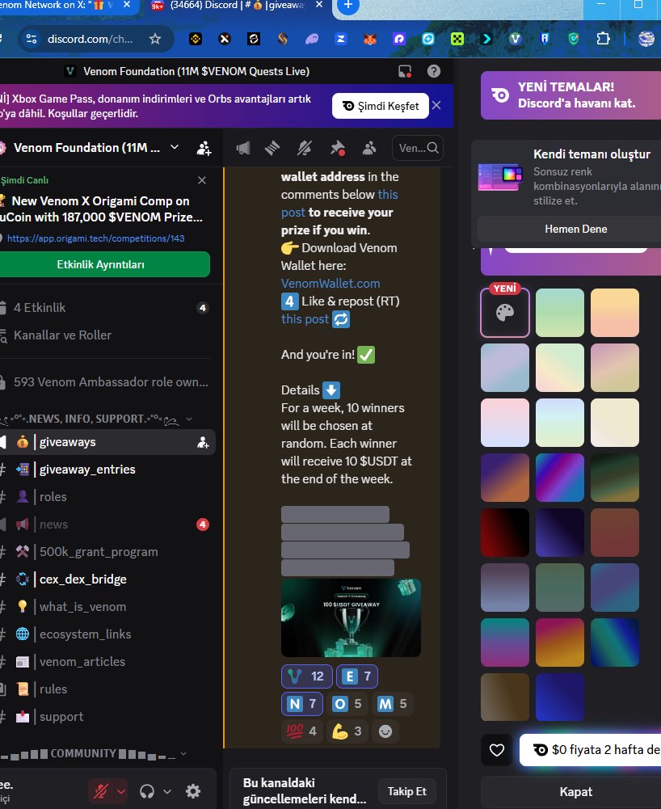Dismiss the live event card
Screen dimensions: 661x809
point(202,180)
